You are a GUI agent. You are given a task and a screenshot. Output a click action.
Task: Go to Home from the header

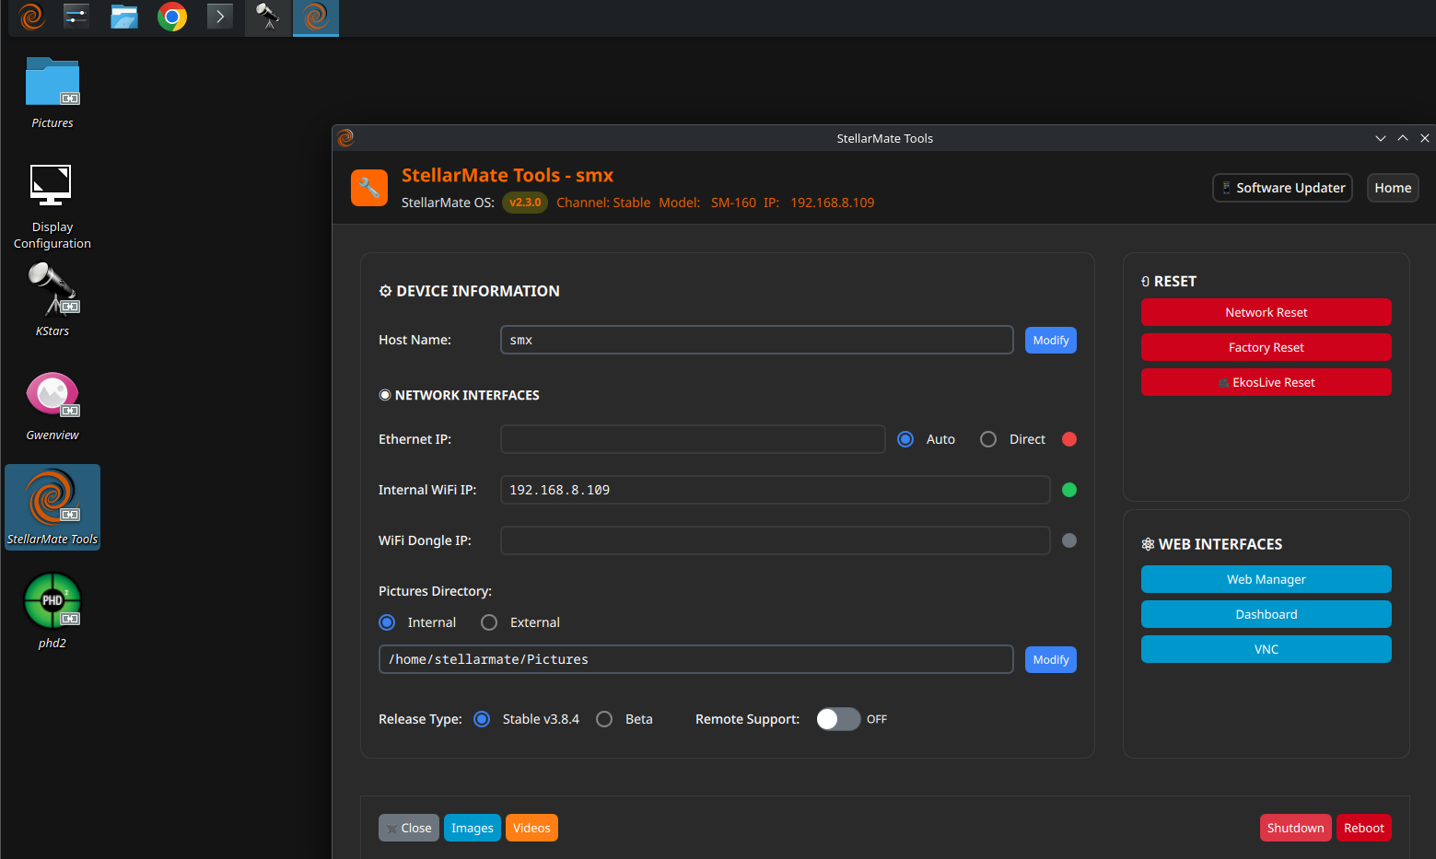pyautogui.click(x=1393, y=188)
